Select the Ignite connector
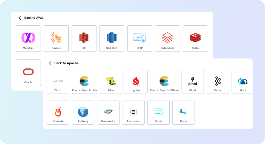 coord(136,82)
